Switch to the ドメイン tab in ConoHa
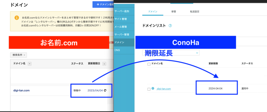Screen dimensions: 267x112 (x=153, y=11)
